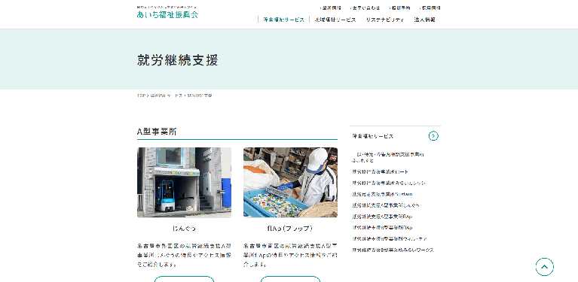The image size is (578, 282).
Task: Click the page title 就労継続支援
Action: [x=178, y=60]
